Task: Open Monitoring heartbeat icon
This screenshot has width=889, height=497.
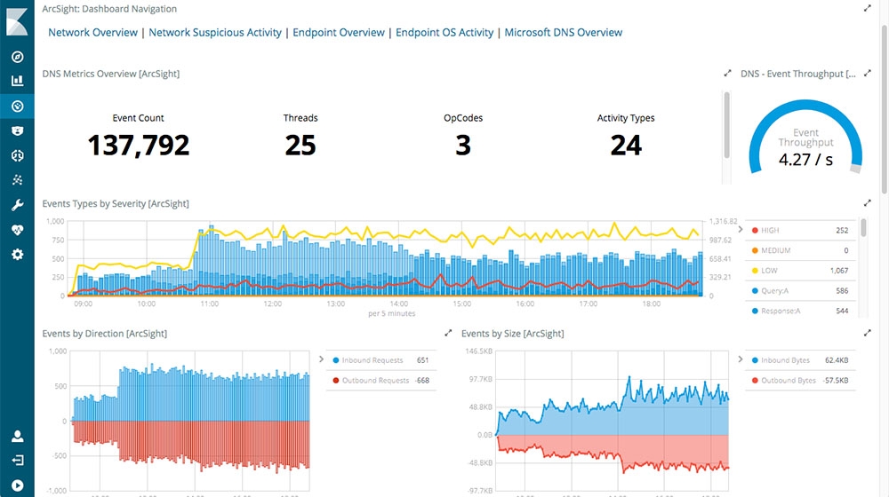Action: 18,230
